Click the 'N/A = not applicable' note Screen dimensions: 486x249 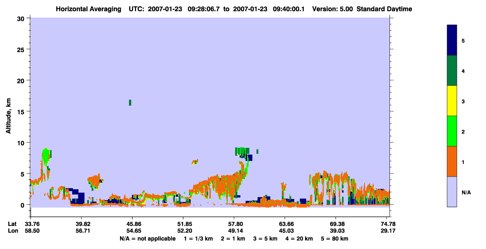point(148,239)
